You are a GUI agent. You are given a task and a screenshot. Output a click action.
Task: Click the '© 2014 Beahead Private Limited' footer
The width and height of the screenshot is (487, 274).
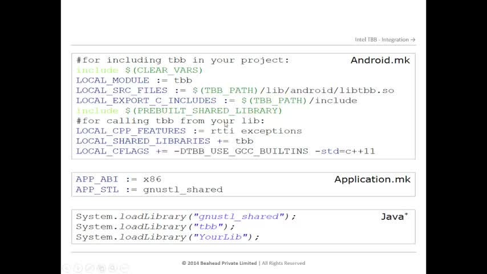click(220, 263)
